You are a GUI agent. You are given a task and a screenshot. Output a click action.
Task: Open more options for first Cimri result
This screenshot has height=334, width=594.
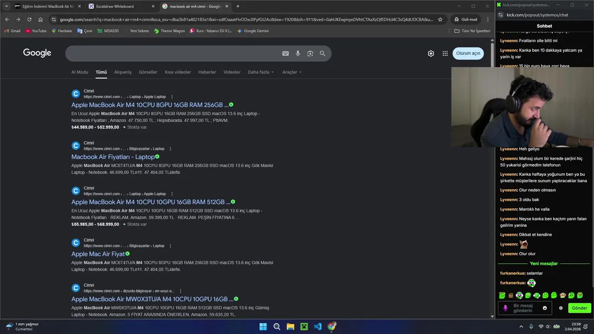pyautogui.click(x=172, y=97)
